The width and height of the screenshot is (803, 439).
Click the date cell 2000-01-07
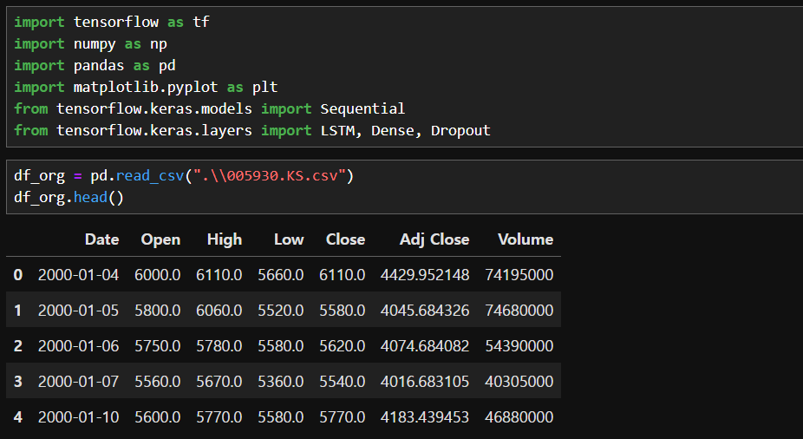click(x=78, y=382)
